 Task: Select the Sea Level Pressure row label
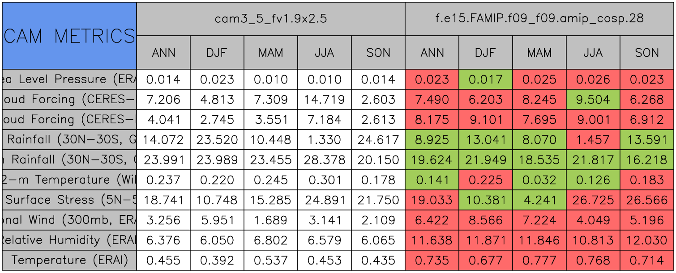click(x=69, y=80)
